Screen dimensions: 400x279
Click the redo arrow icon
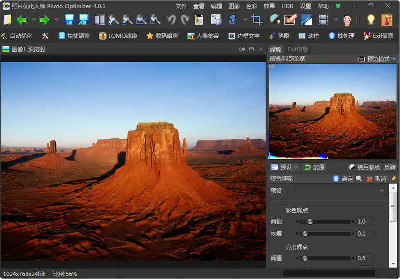click(x=185, y=20)
